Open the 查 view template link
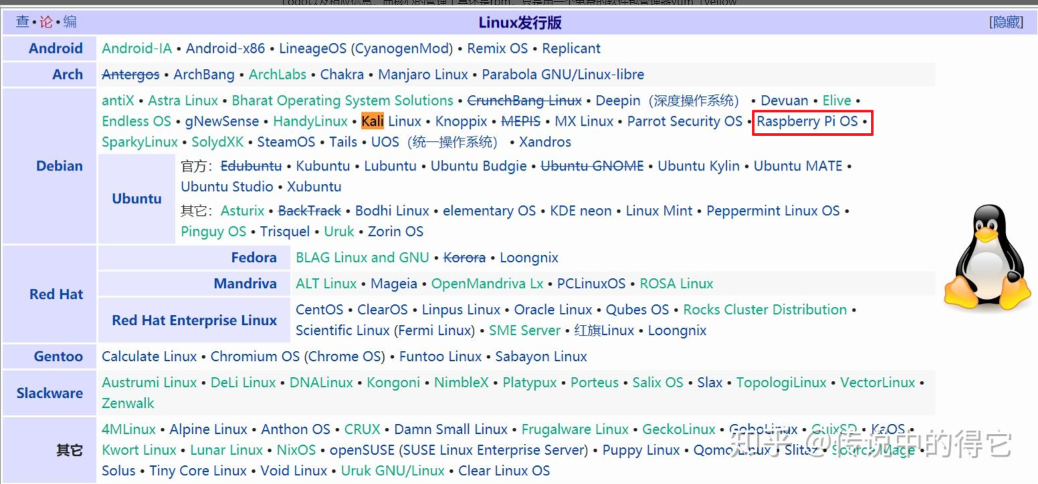Viewport: 1038px width, 484px height. (22, 22)
